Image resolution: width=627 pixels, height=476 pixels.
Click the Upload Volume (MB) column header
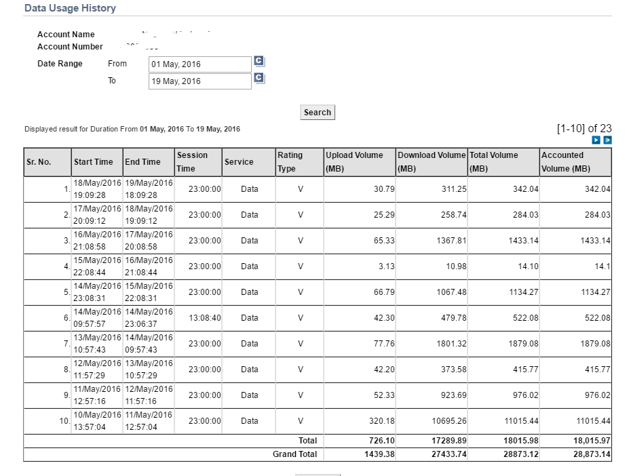[x=354, y=162]
